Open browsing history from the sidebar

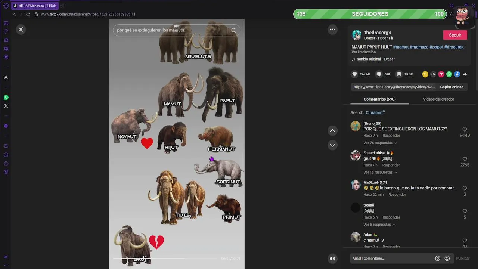point(6,155)
